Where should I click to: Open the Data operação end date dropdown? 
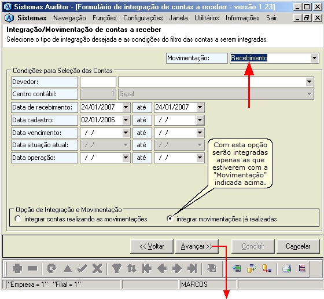(x=200, y=158)
